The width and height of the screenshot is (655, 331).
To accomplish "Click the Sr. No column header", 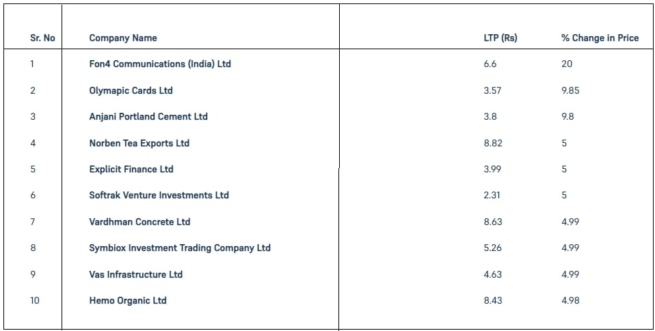I will (42, 38).
